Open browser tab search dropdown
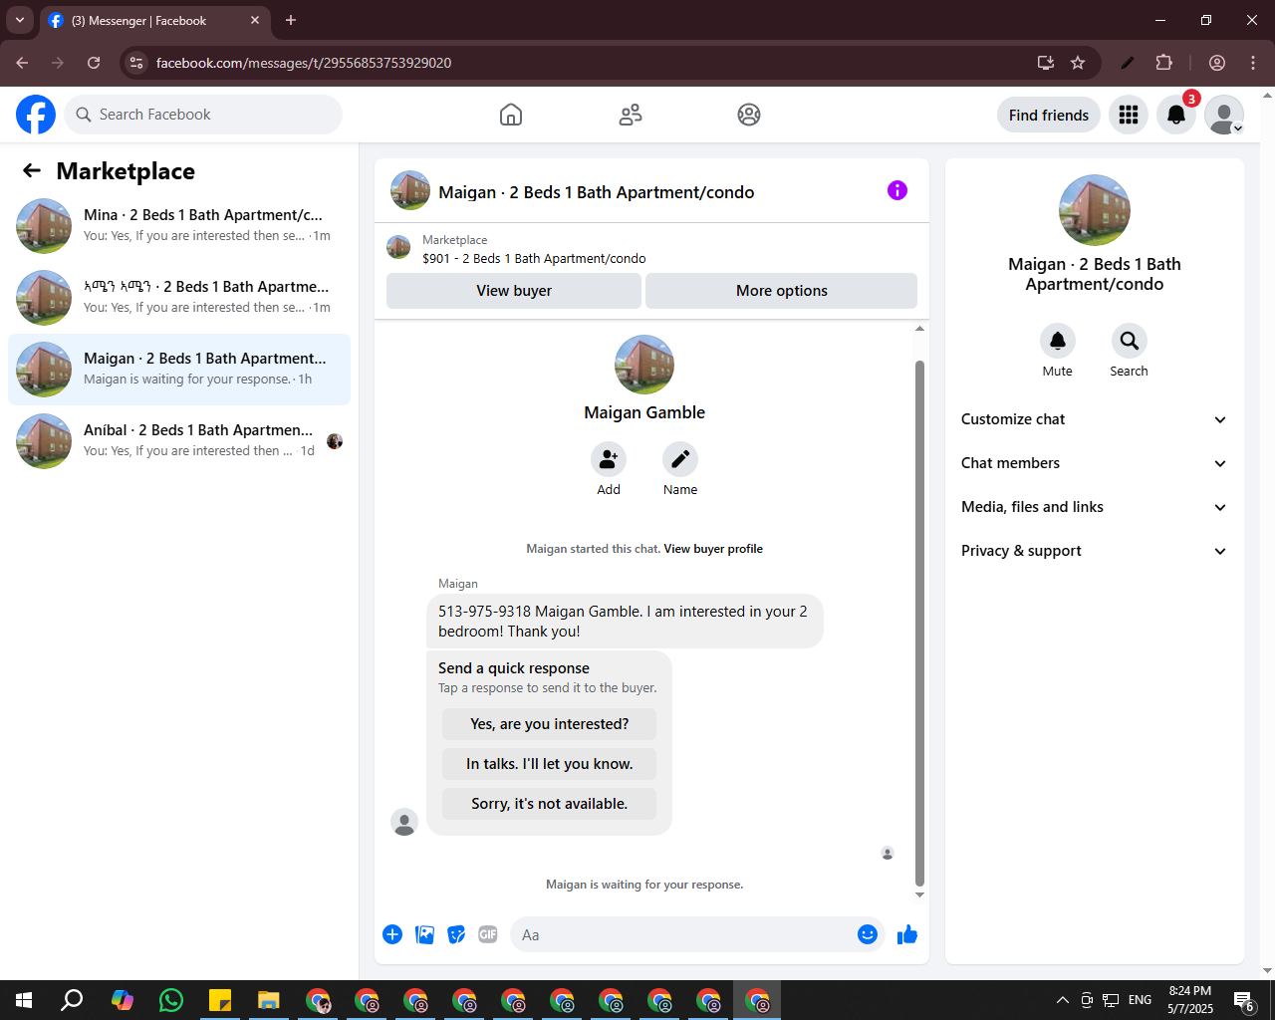Image resolution: width=1275 pixels, height=1020 pixels. (x=20, y=20)
